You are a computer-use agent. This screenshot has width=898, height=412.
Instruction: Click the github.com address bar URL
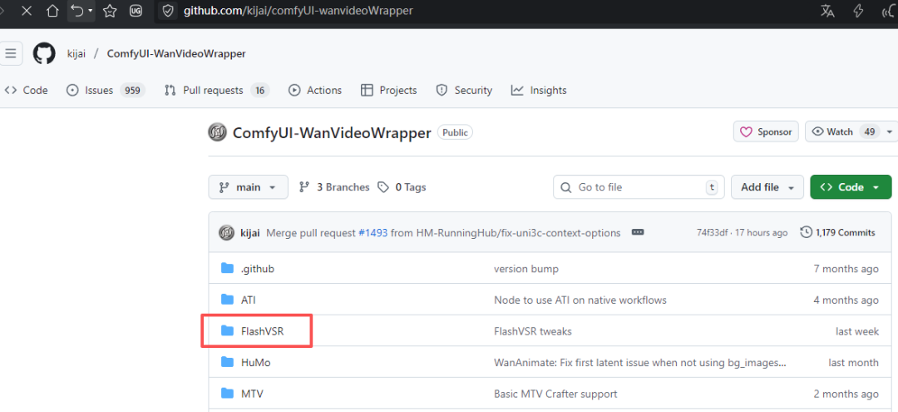[x=299, y=11]
